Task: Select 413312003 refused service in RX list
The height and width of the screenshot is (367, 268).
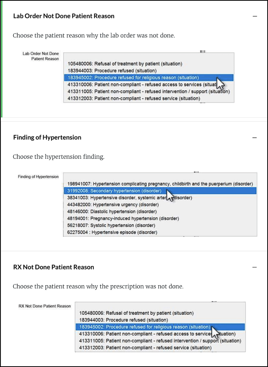Action: coord(146,348)
